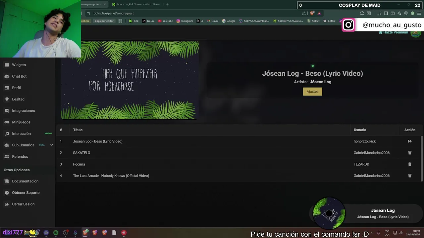The width and height of the screenshot is (424, 238).
Task: Select the Pócima song title
Action: 79,164
